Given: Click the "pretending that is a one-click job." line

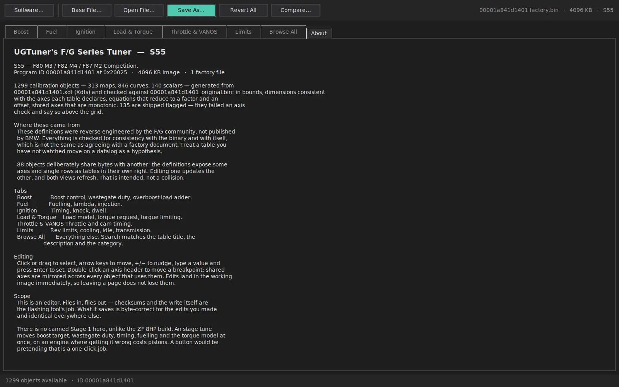Looking at the screenshot, I should point(62,349).
